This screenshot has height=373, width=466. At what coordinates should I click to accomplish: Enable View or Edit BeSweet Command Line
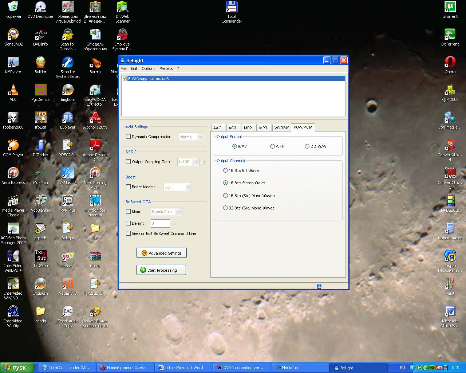pos(128,233)
